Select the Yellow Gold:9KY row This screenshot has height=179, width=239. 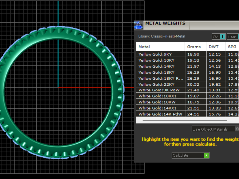(x=188, y=54)
